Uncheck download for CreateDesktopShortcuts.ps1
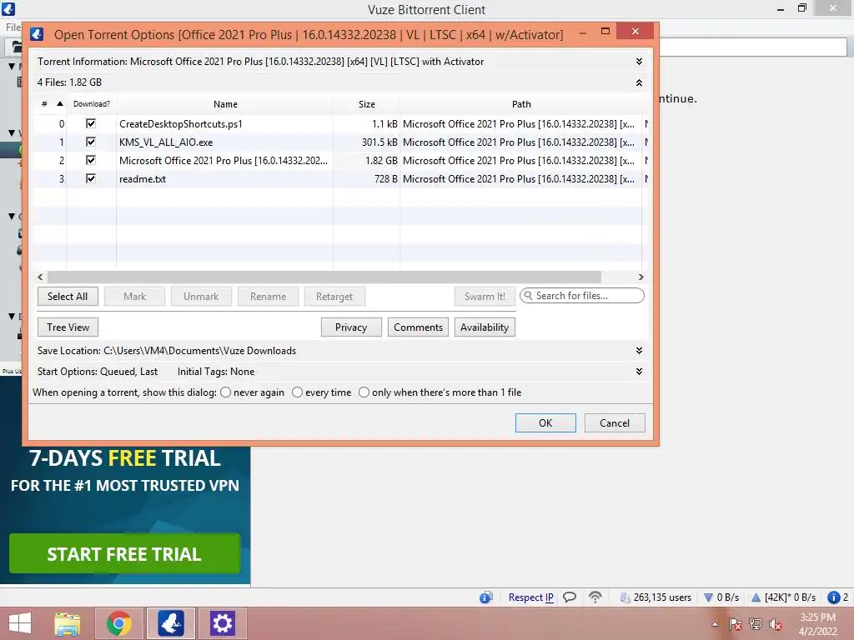 click(x=91, y=123)
